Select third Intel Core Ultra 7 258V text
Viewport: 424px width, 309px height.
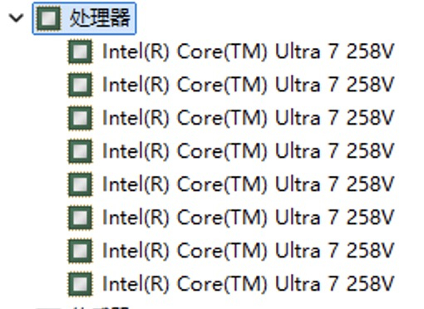tap(248, 118)
